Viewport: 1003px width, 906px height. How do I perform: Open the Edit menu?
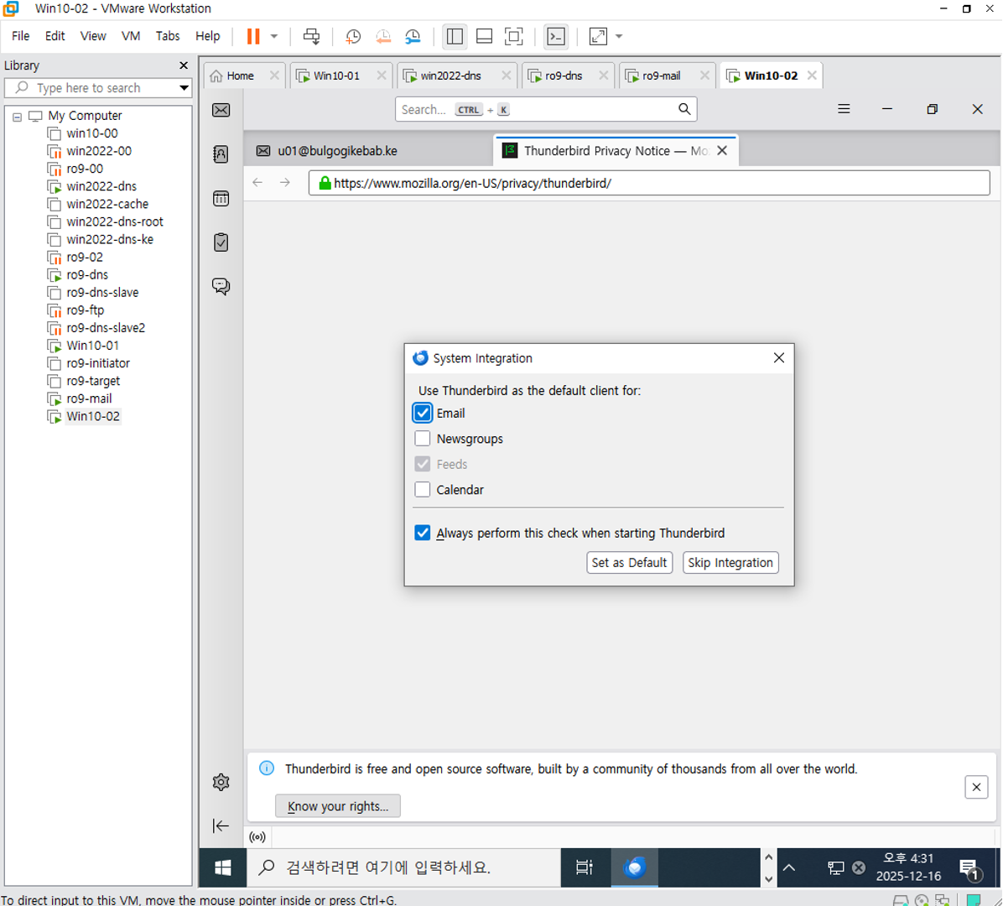(55, 36)
